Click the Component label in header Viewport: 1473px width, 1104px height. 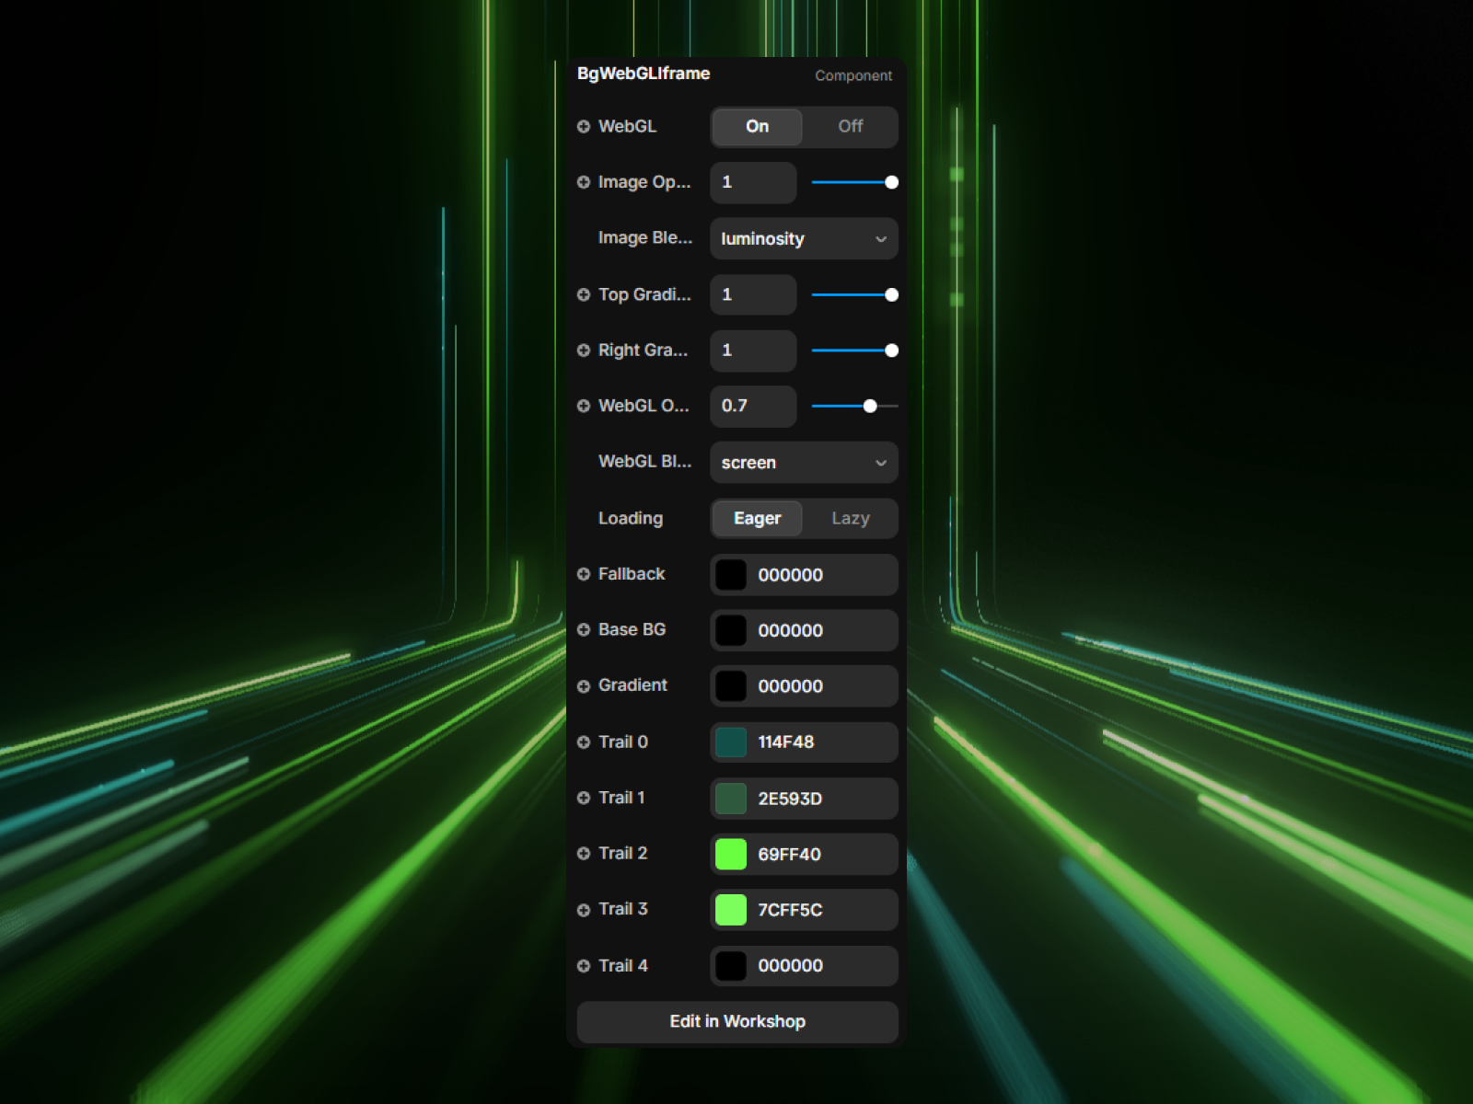click(853, 75)
